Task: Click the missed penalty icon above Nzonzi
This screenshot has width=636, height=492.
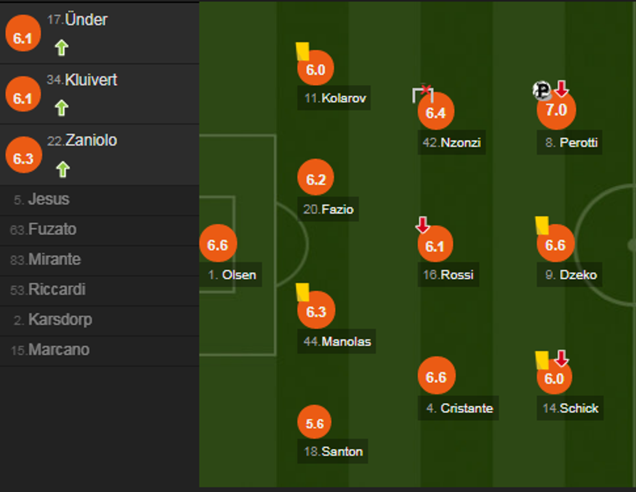Action: (422, 93)
